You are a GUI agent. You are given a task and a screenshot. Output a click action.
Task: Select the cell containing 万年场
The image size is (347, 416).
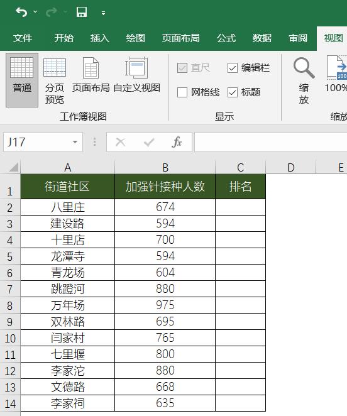tap(68, 305)
